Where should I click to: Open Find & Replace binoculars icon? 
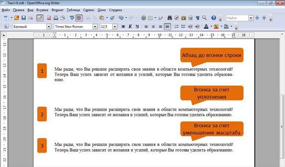[x=170, y=18]
